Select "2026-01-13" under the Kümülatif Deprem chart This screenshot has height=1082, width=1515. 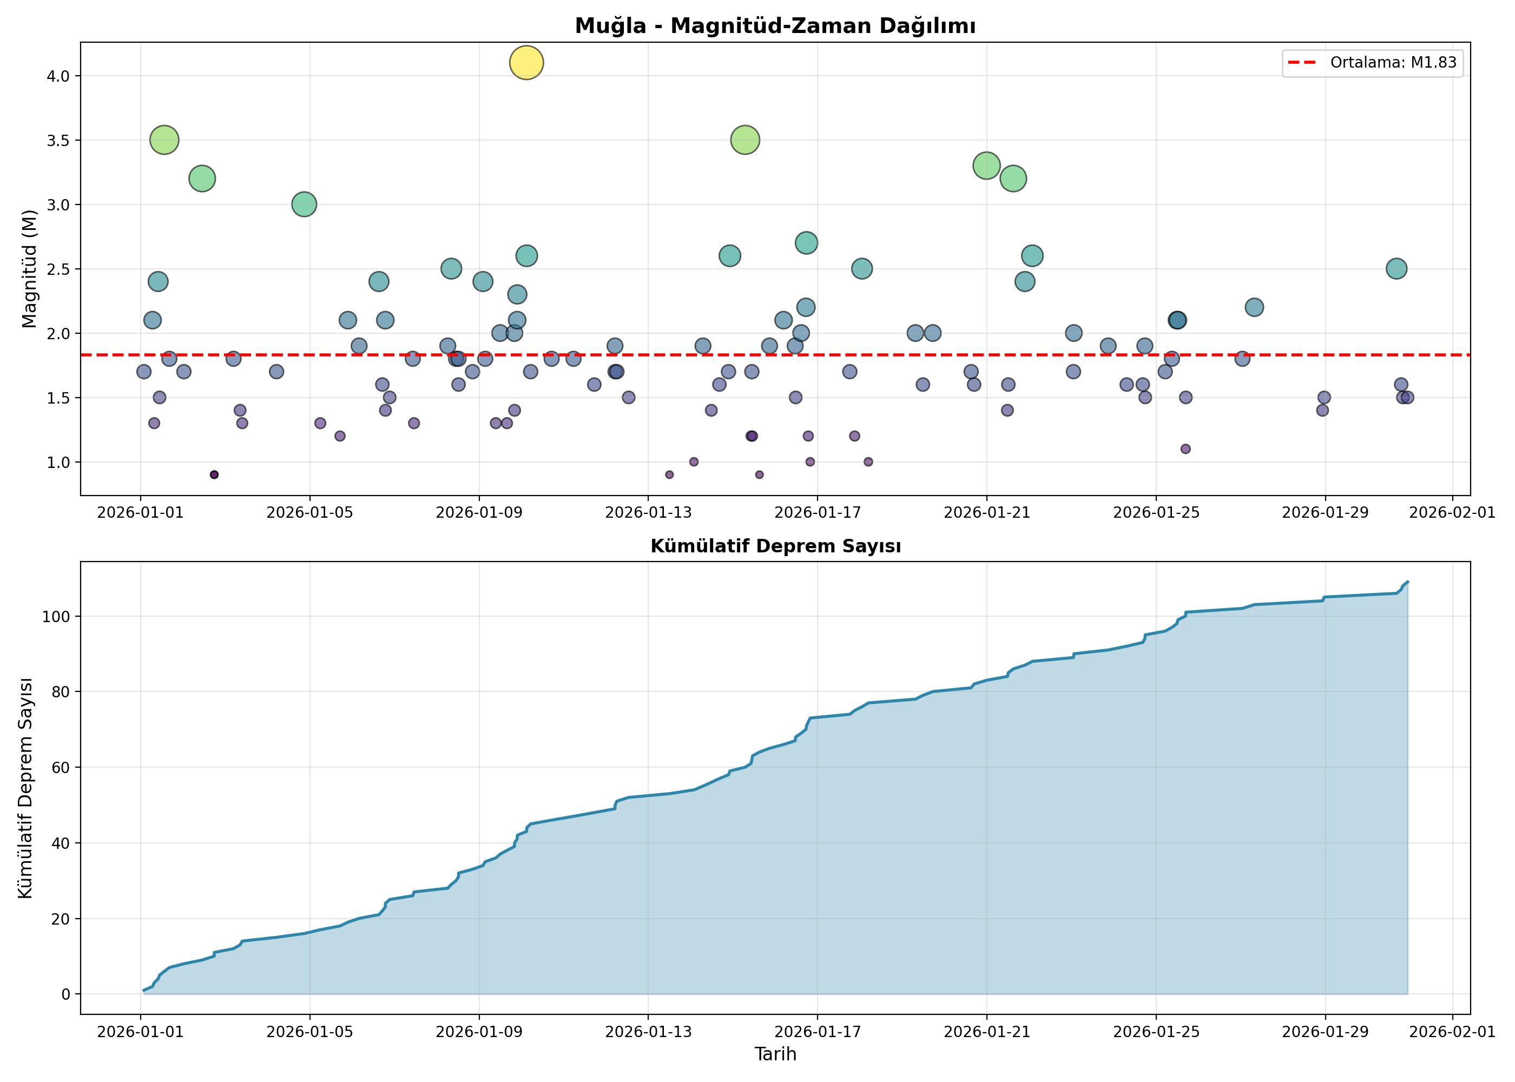click(x=648, y=1032)
